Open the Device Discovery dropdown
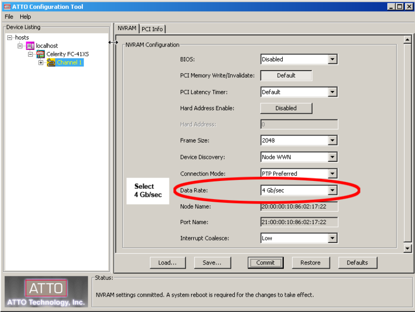 [x=332, y=157]
